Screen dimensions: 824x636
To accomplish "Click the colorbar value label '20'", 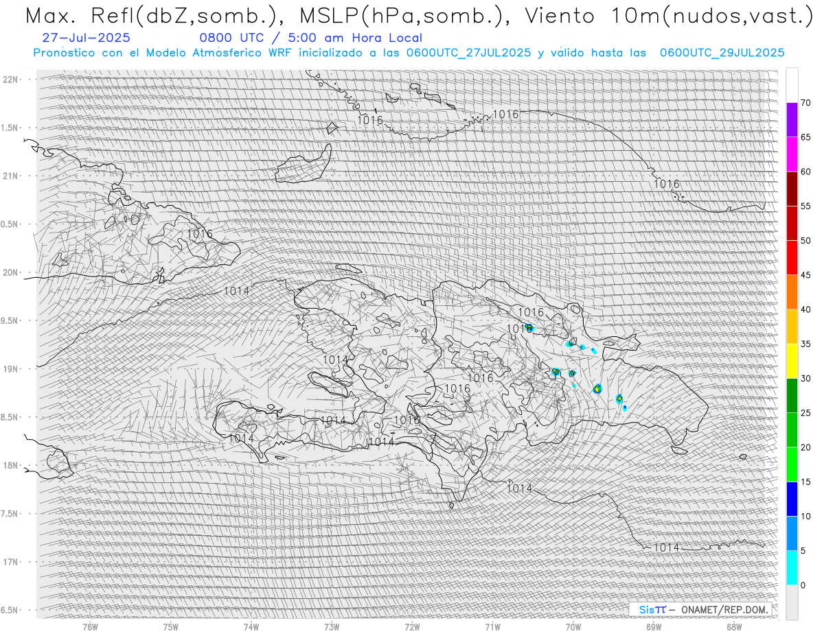I will (x=805, y=447).
